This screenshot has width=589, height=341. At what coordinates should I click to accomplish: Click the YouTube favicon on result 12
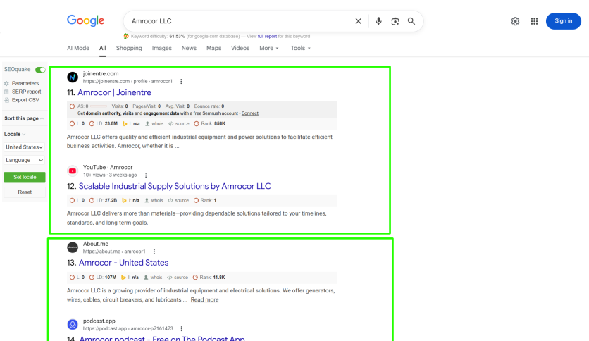pyautogui.click(x=73, y=171)
